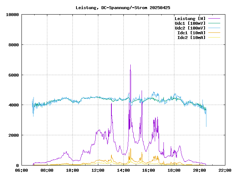
Task: Click the 8000 y-axis tick label
Action: coord(13,45)
